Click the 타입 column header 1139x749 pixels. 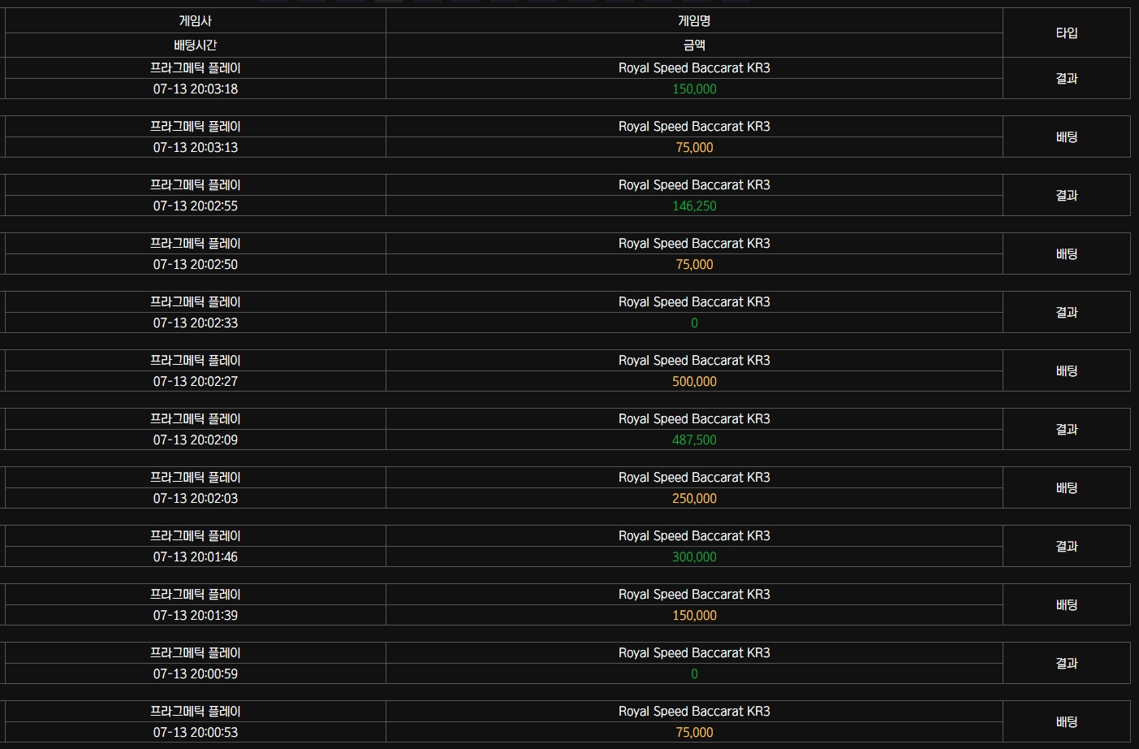pos(1067,33)
